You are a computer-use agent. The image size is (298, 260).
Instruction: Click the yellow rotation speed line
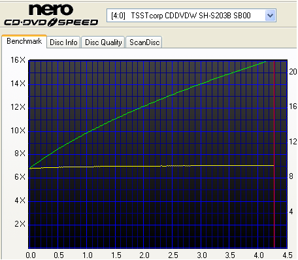[x=152, y=167]
